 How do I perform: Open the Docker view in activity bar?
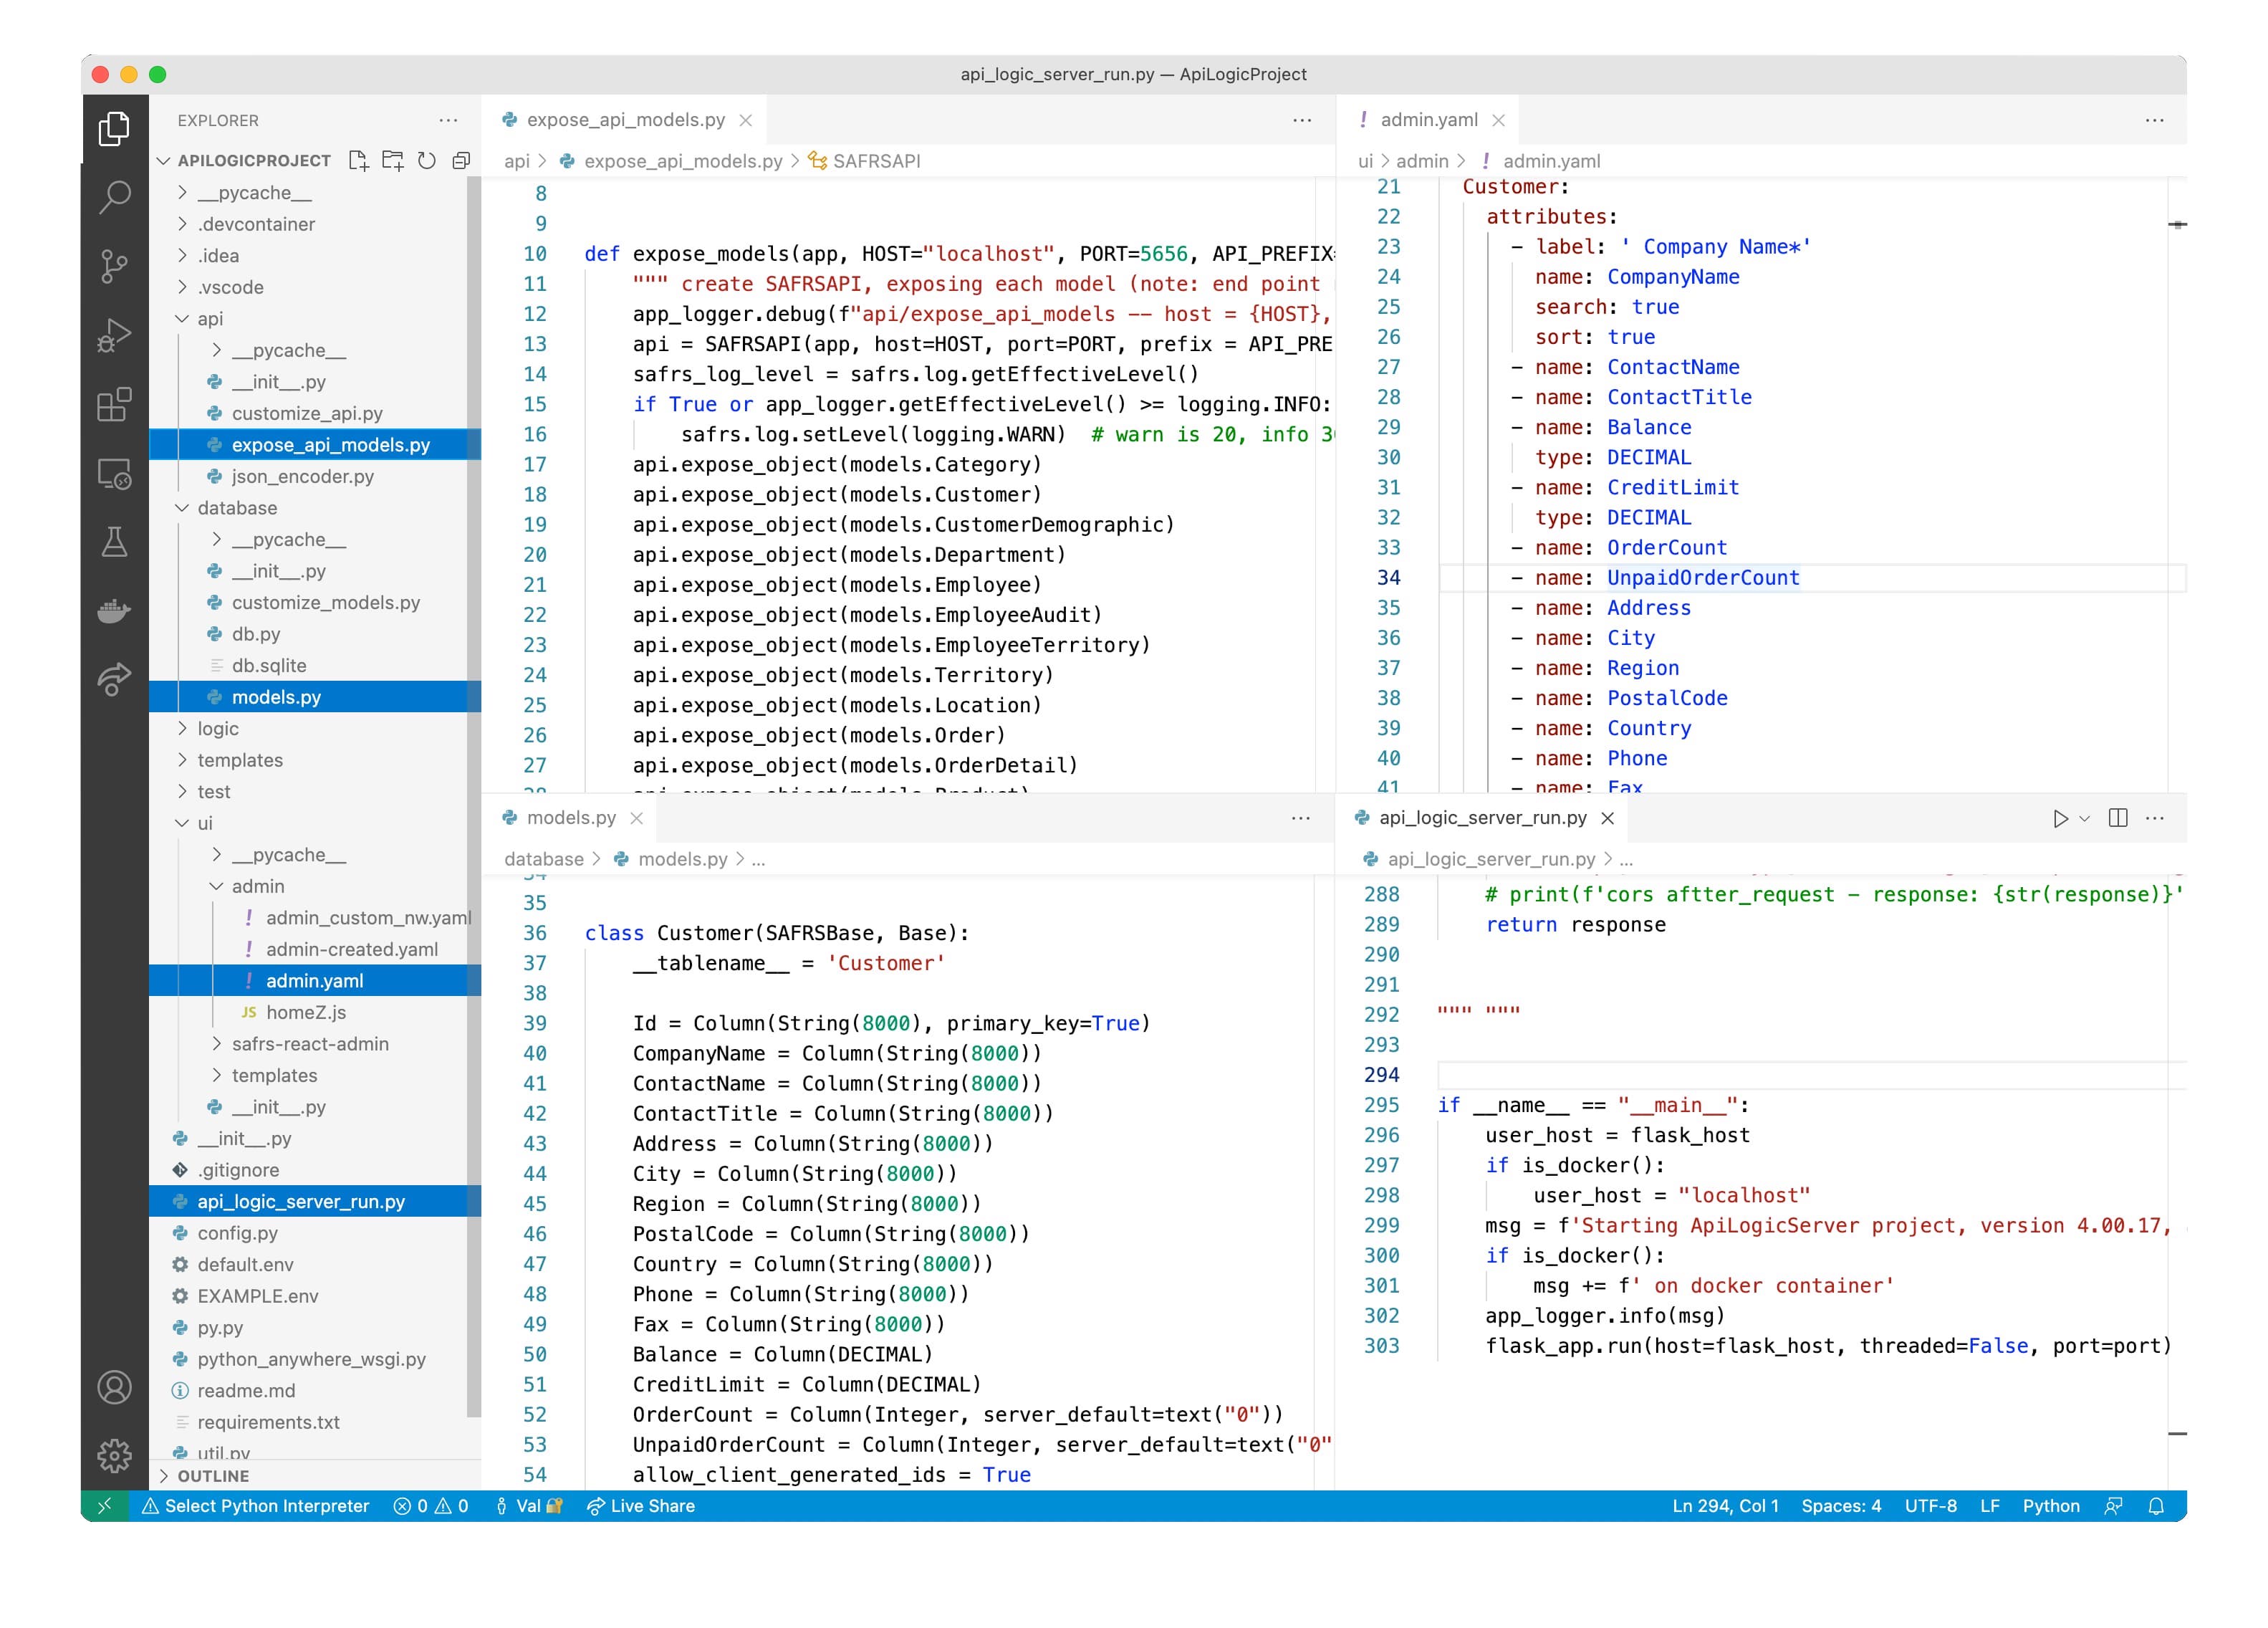pyautogui.click(x=114, y=611)
